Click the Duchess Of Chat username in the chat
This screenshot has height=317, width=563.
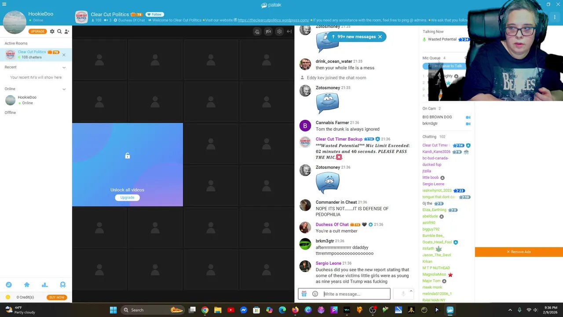tap(332, 225)
